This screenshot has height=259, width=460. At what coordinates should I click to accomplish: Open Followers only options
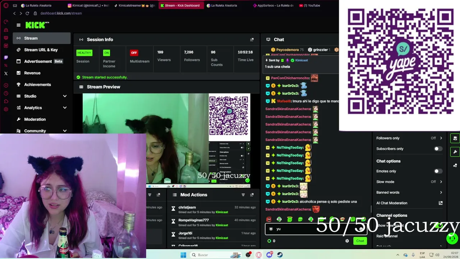409,138
